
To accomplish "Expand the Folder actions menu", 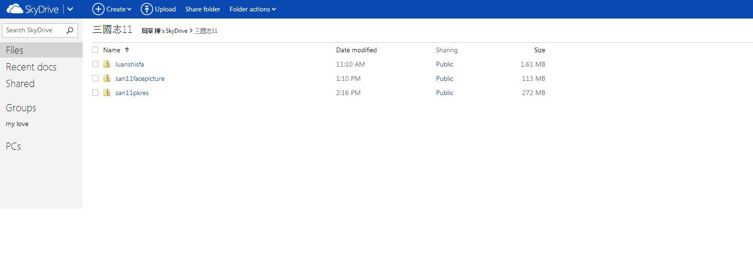I will point(252,9).
